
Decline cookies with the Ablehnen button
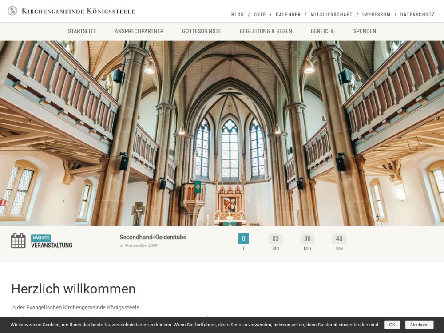pyautogui.click(x=419, y=325)
